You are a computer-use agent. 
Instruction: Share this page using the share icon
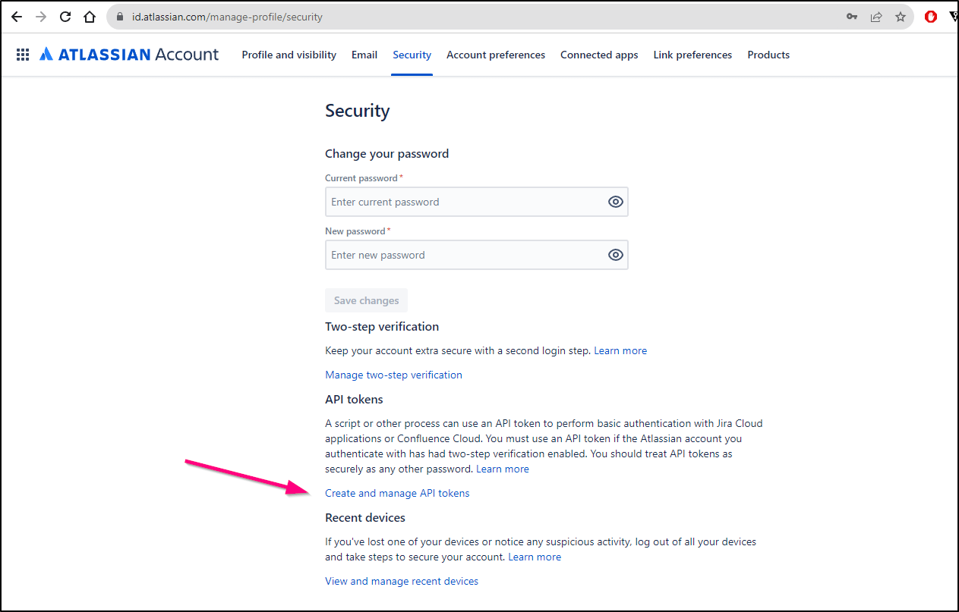(x=876, y=17)
